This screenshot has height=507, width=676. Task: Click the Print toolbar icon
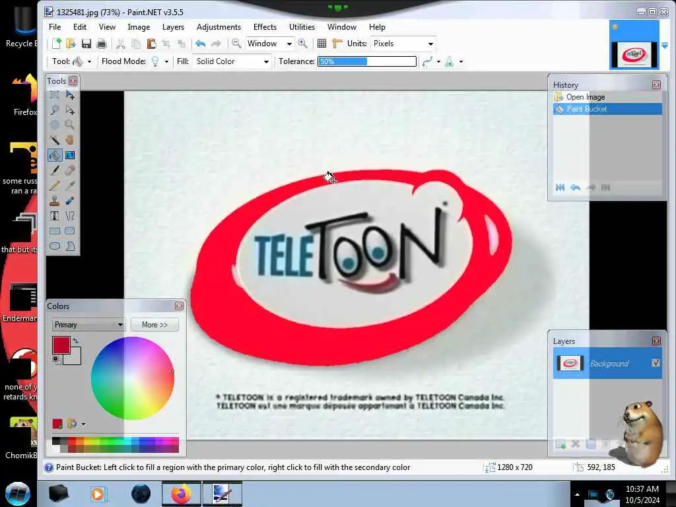(x=102, y=44)
